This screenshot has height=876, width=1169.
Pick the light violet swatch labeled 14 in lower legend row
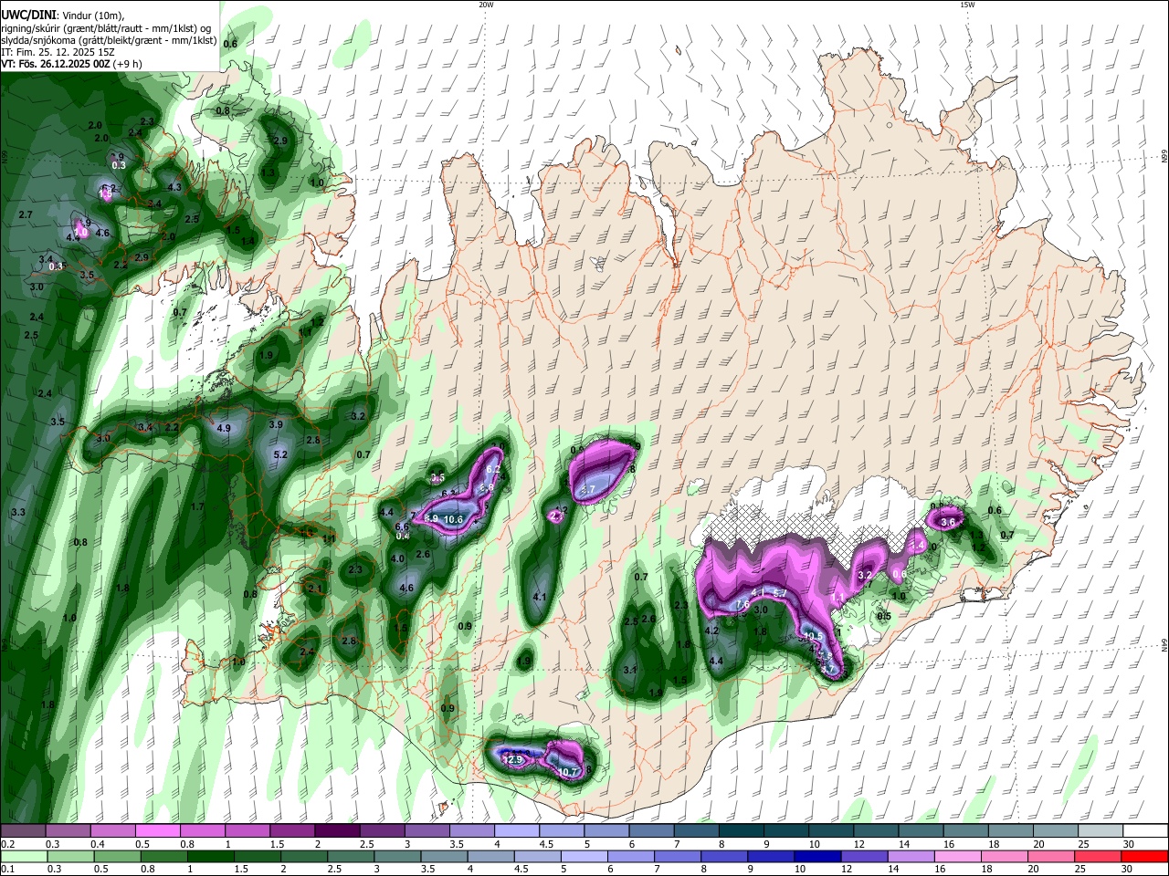tap(910, 857)
